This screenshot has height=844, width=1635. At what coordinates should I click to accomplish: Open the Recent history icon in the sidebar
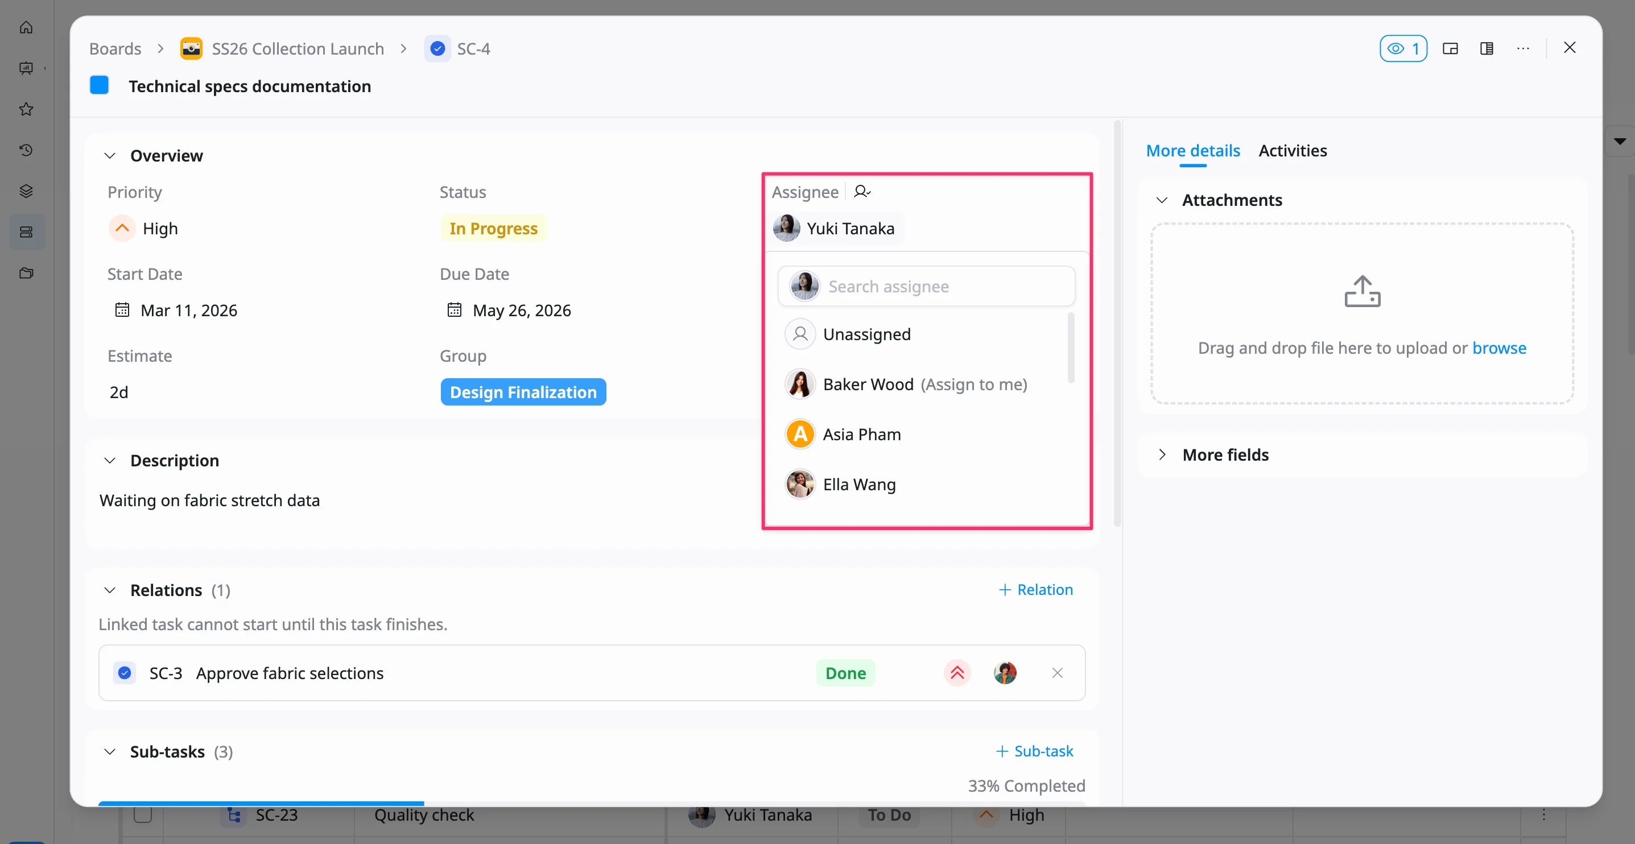pyautogui.click(x=26, y=150)
